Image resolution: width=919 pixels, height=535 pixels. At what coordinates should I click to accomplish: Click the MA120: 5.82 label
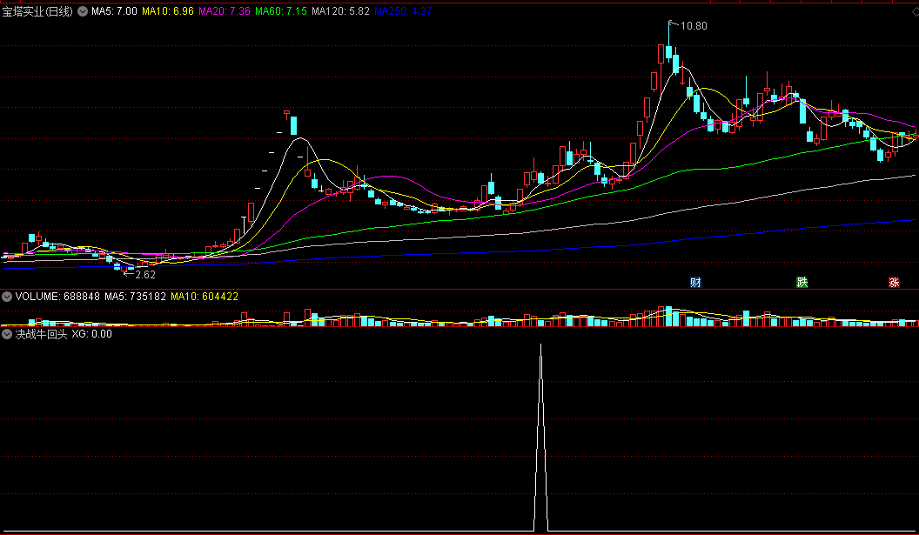click(x=340, y=11)
